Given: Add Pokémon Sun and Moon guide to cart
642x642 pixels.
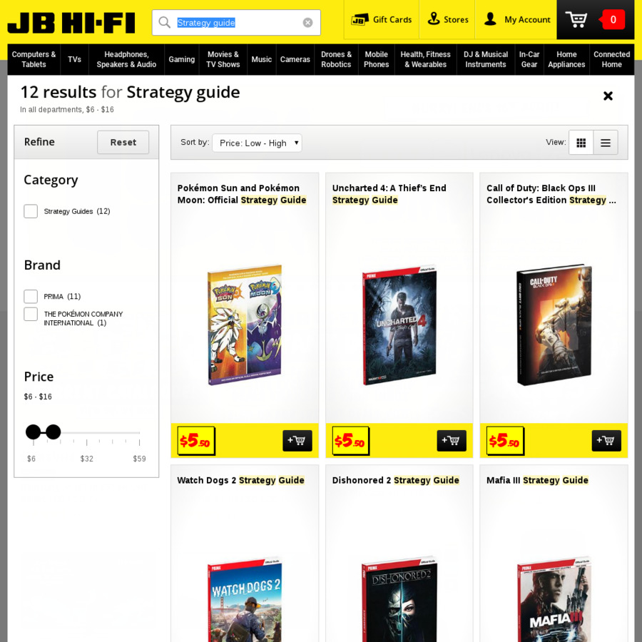Looking at the screenshot, I should [x=297, y=441].
